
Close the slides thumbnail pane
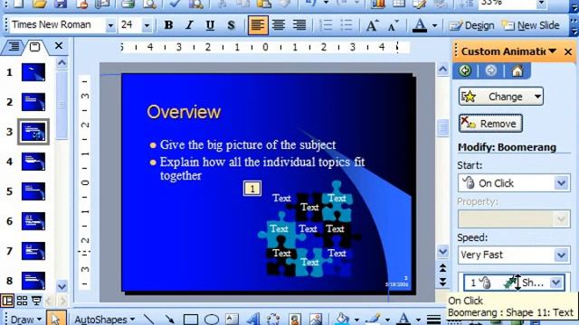(x=59, y=46)
